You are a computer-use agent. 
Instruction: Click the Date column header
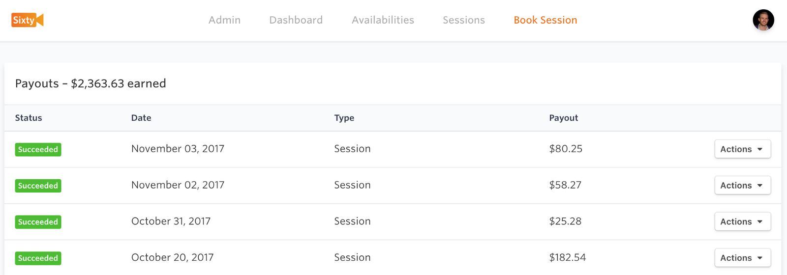click(141, 118)
